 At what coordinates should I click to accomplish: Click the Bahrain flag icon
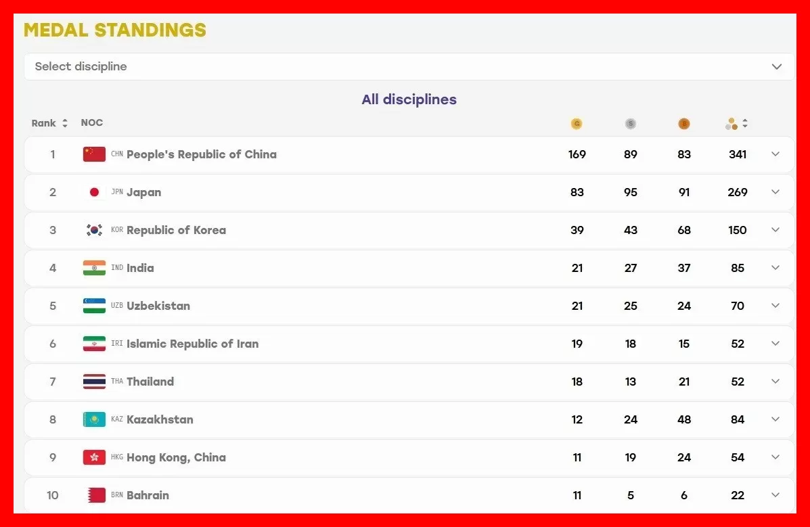94,495
